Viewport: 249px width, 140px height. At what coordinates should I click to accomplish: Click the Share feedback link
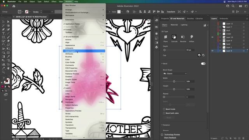[x=170, y=138]
